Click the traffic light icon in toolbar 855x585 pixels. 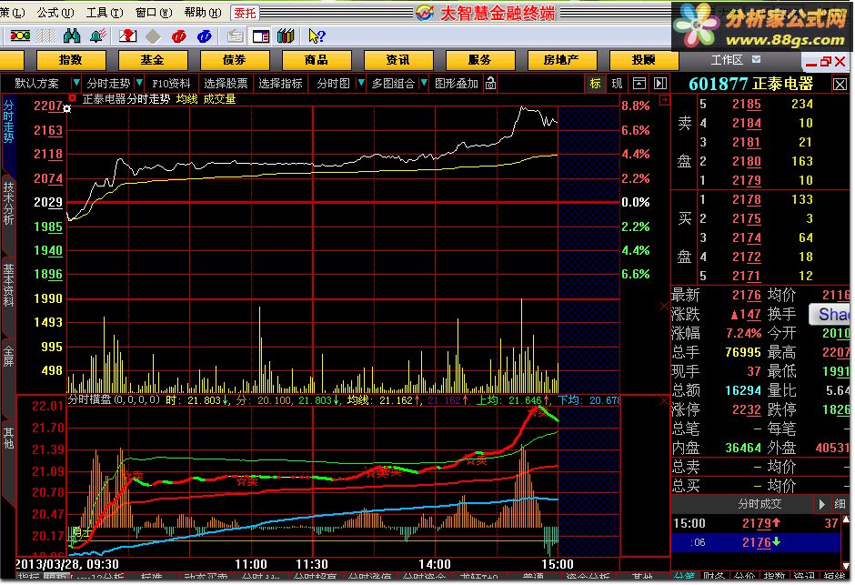20,36
